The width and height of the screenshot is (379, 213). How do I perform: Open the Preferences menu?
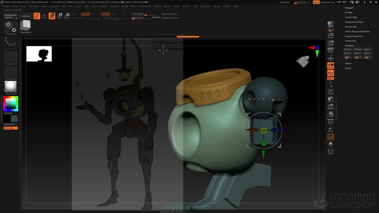point(147,6)
